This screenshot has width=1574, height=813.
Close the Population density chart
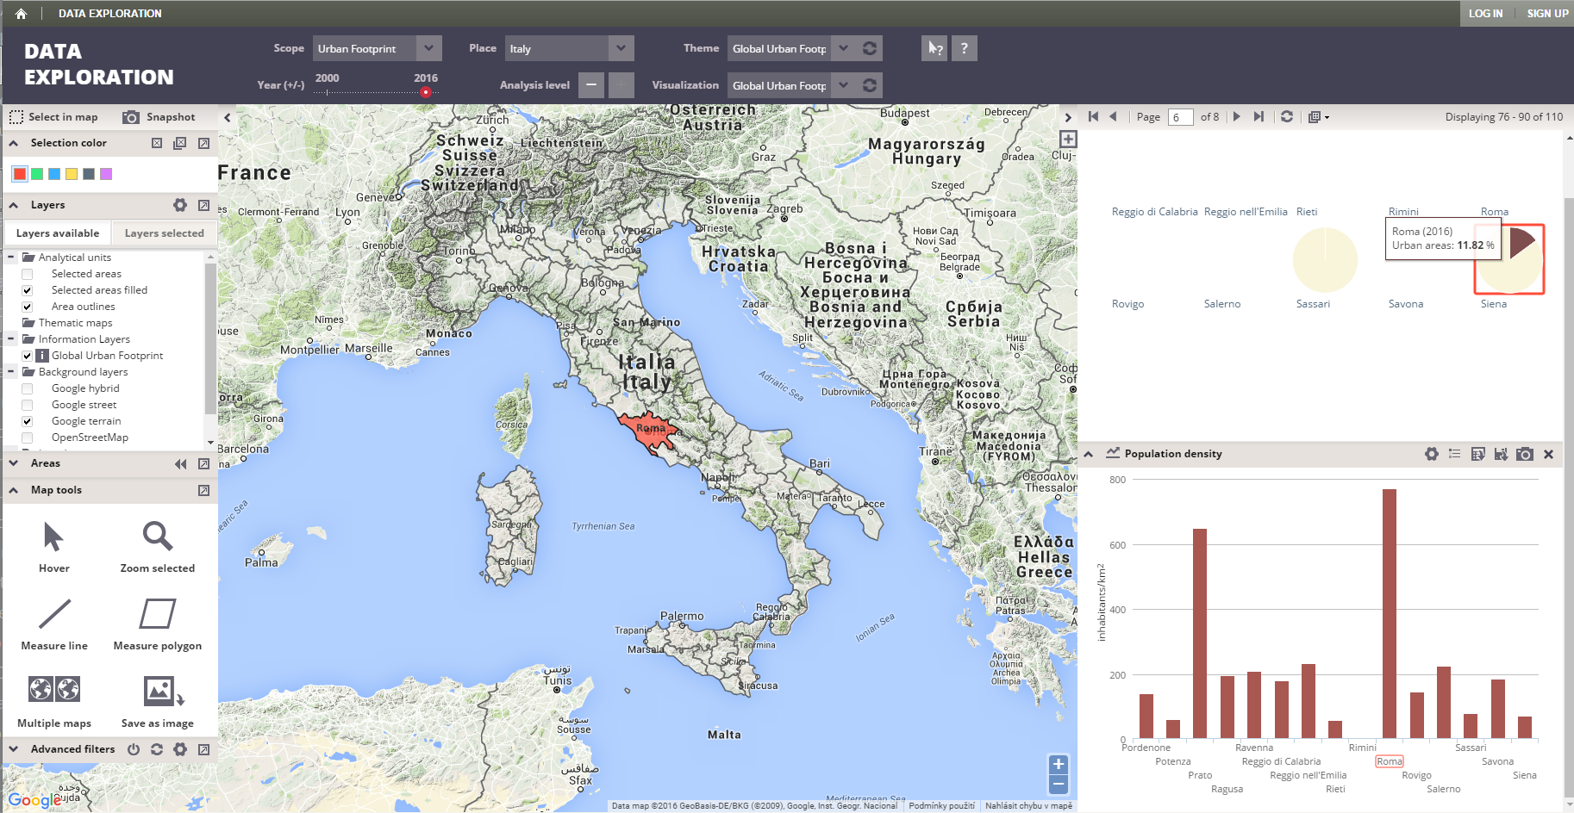pyautogui.click(x=1549, y=454)
